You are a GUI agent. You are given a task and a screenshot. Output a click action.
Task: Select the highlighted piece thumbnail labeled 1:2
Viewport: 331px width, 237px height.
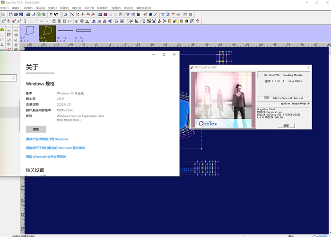tap(47, 34)
